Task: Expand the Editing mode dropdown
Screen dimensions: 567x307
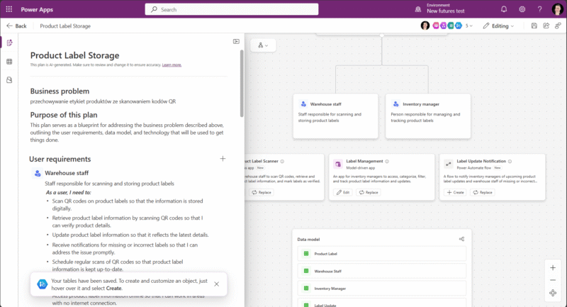Action: (505, 26)
